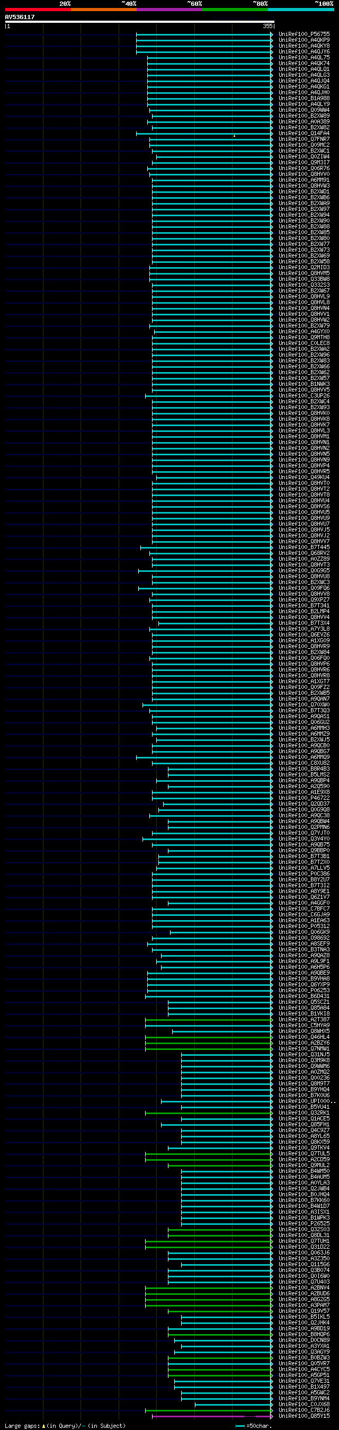The width and height of the screenshot is (339, 1430).
Task: Select hit label UniRef100_A4QJY6
Action: (x=304, y=51)
